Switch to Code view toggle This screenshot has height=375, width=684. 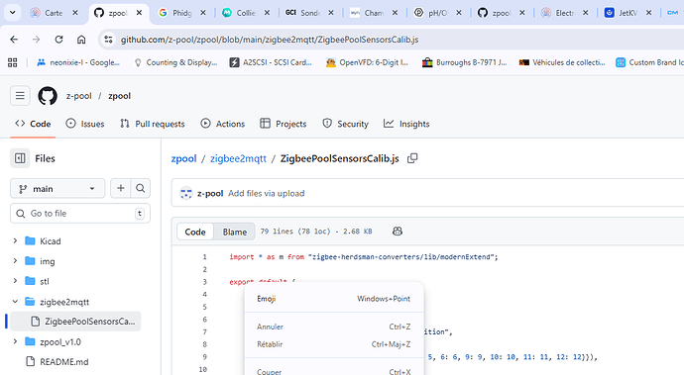[x=195, y=232]
